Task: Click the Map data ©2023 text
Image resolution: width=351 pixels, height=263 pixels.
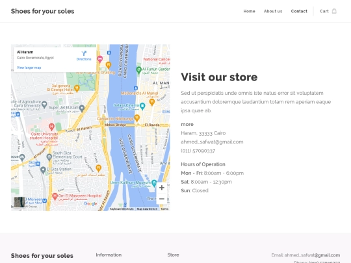Action: point(147,209)
